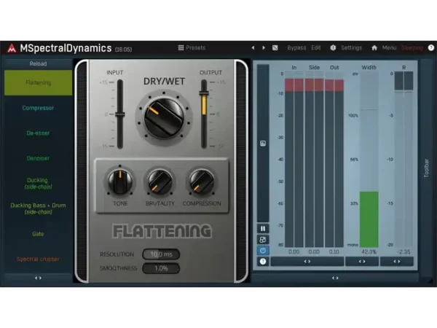The image size is (437, 328).
Task: Click the Width 42.3% value
Action: click(369, 252)
